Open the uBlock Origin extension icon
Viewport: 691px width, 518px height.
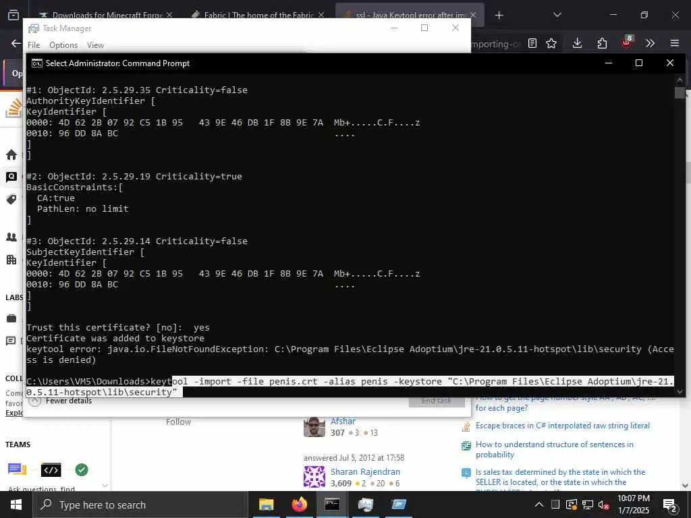[627, 42]
